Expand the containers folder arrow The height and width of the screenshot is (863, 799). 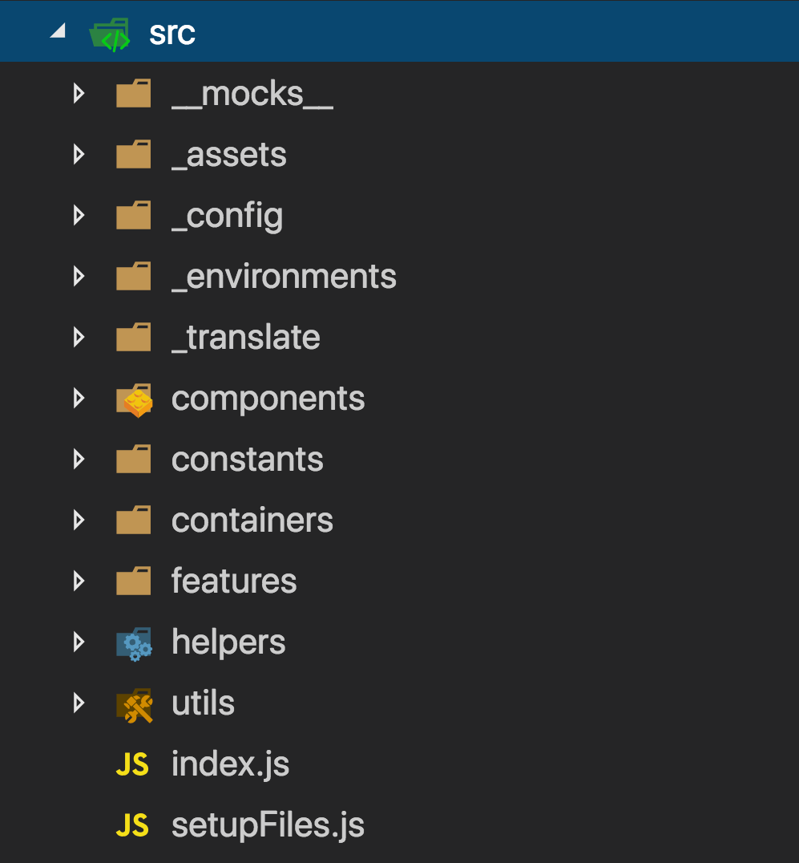(79, 520)
